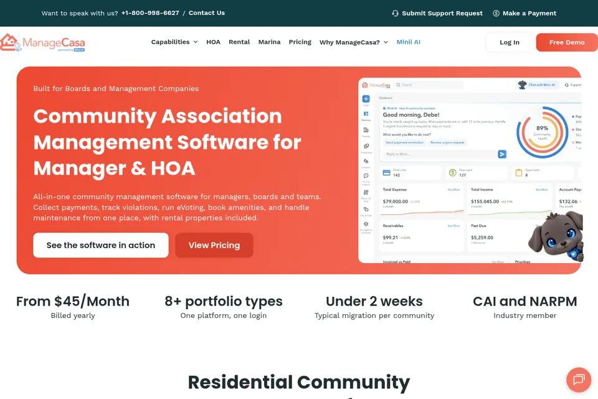
Task: Click the blue send arrow in Minii reply box
Action: (x=502, y=154)
